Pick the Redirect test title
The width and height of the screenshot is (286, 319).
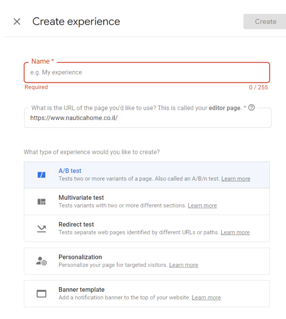[x=76, y=224]
